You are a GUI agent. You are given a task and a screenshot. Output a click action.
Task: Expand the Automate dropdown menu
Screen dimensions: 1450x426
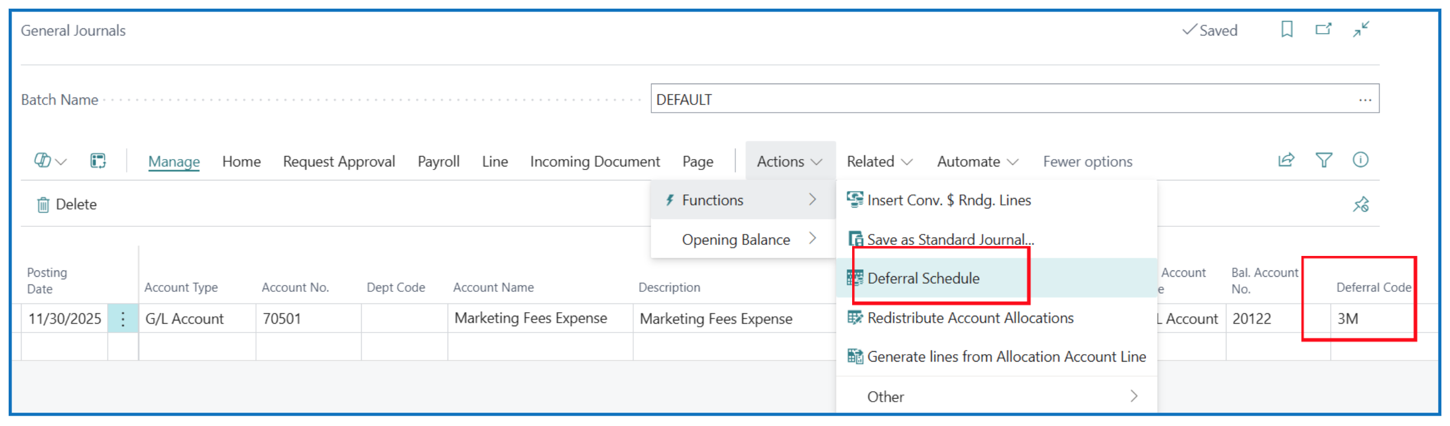(x=977, y=161)
